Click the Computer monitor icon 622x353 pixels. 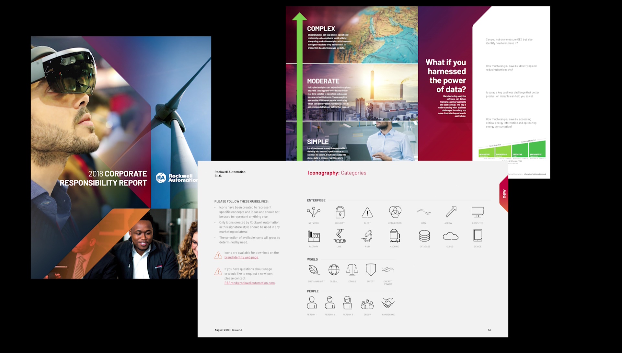click(478, 212)
